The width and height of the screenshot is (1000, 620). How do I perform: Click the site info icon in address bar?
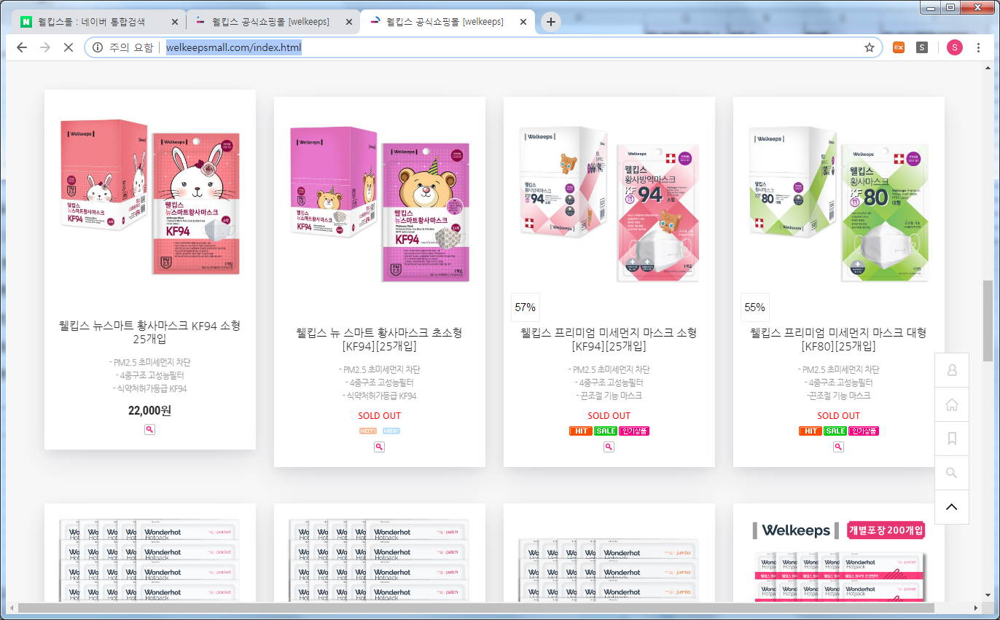98,47
